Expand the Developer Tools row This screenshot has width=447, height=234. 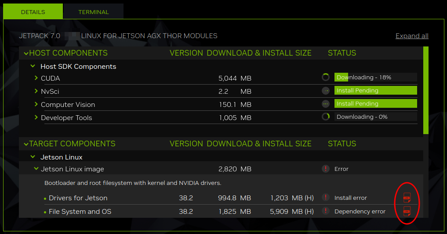pos(36,117)
